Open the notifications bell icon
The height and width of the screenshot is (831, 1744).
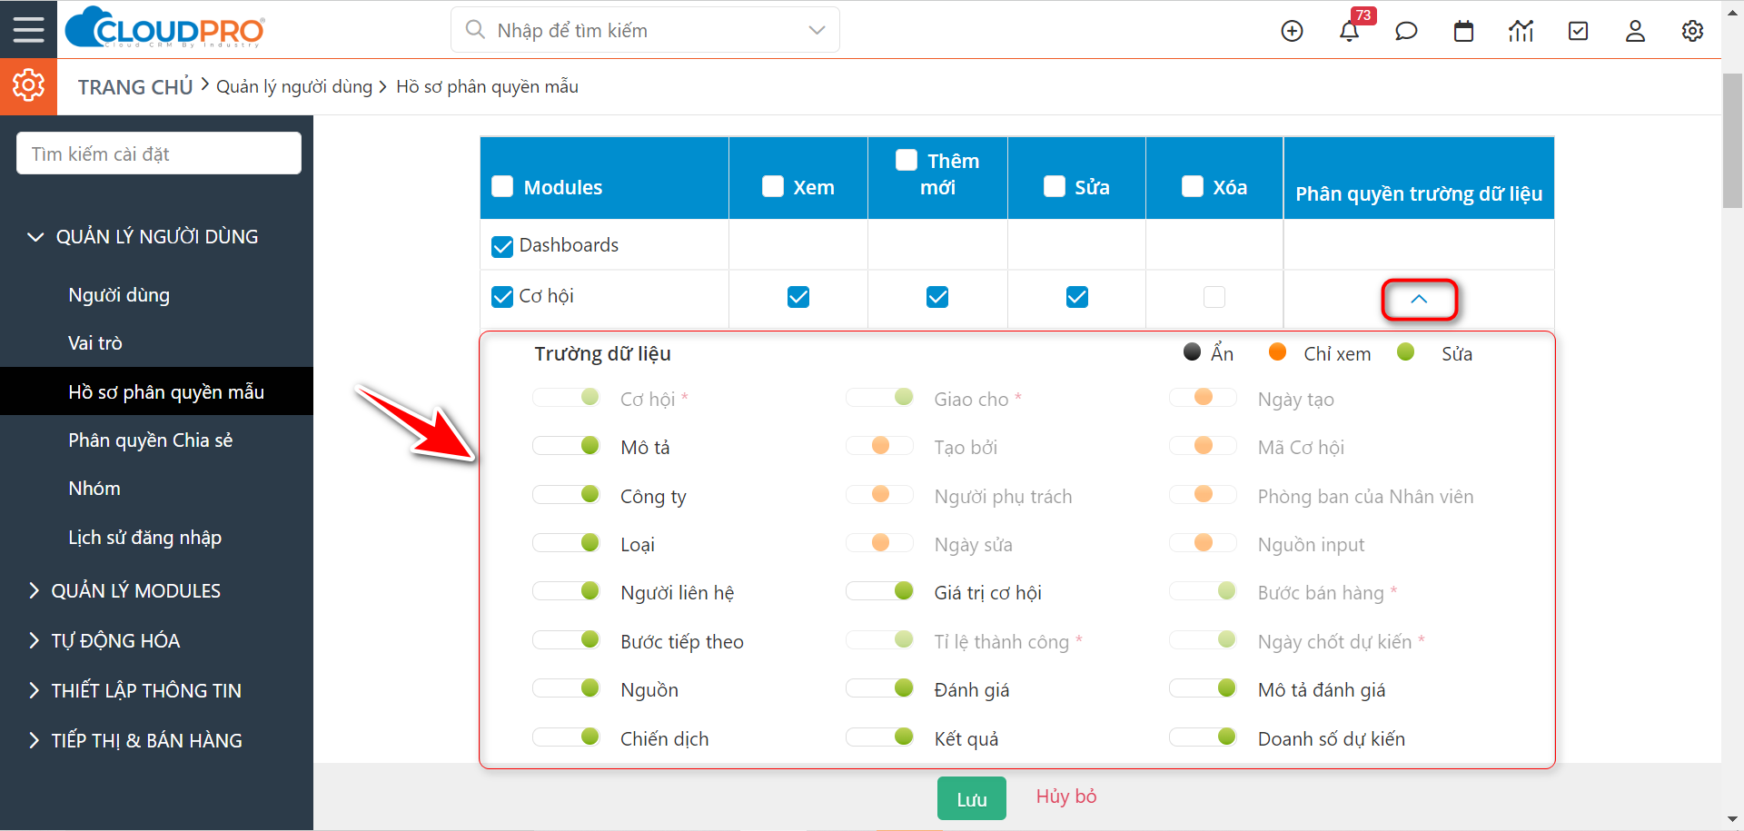[1349, 31]
